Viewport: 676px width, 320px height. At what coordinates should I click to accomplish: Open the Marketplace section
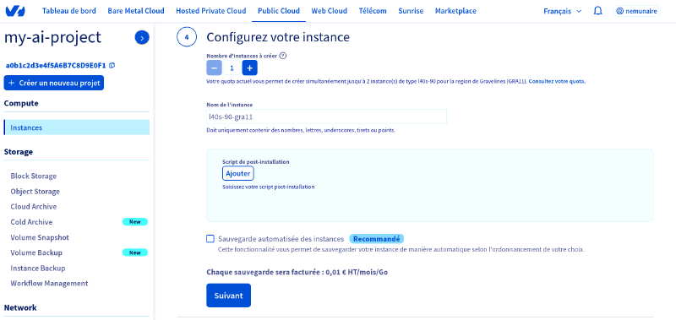(455, 11)
